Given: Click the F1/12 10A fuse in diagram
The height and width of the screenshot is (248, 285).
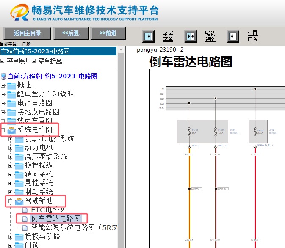Looking at the screenshot, I should [189, 131].
